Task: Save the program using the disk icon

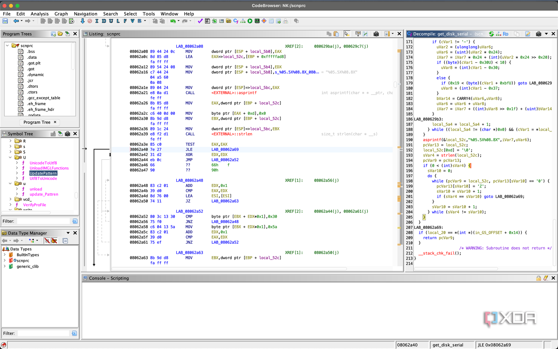Action: pyautogui.click(x=5, y=21)
